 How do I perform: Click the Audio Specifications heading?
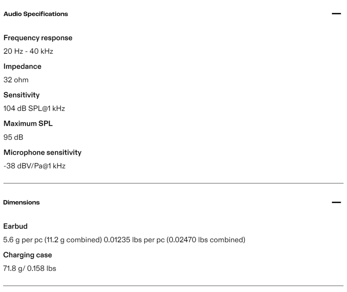click(x=36, y=14)
